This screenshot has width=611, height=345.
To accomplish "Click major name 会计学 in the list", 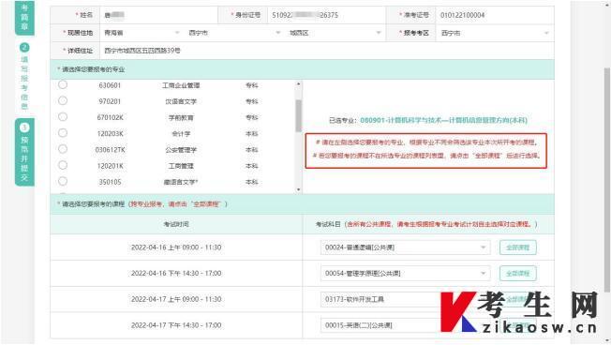I will point(181,134).
